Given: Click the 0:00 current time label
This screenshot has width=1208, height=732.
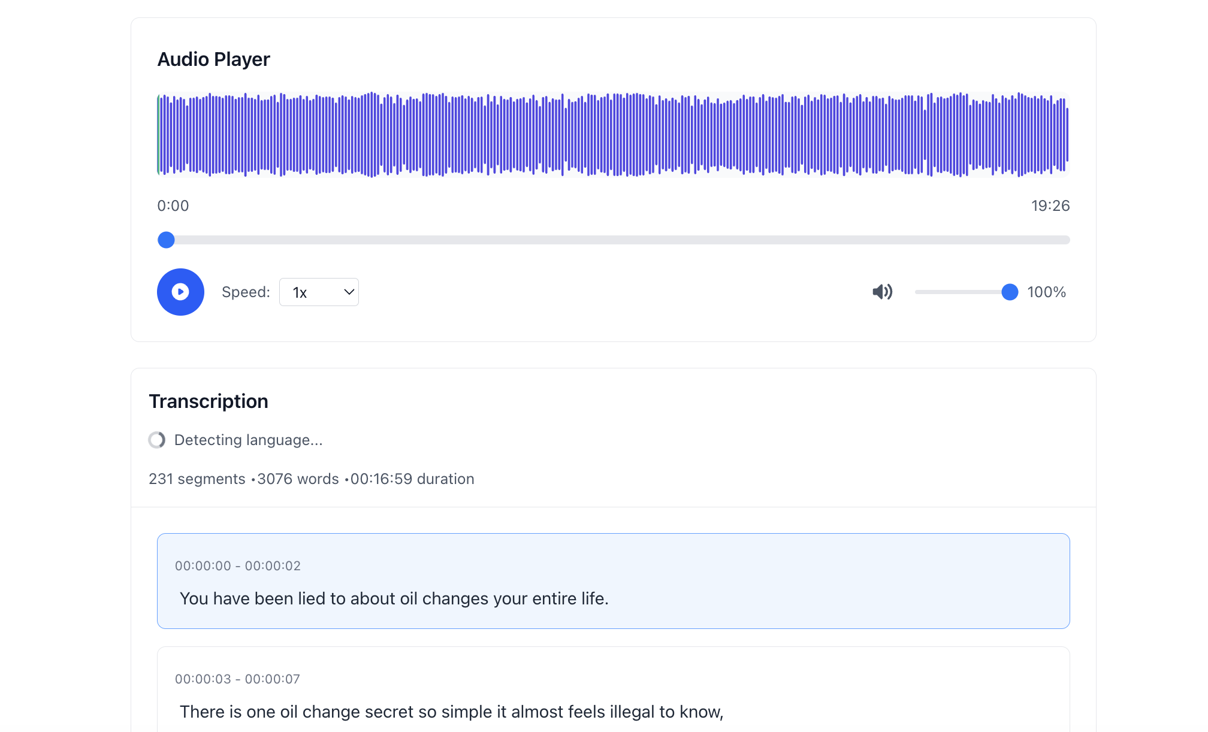Looking at the screenshot, I should point(173,206).
